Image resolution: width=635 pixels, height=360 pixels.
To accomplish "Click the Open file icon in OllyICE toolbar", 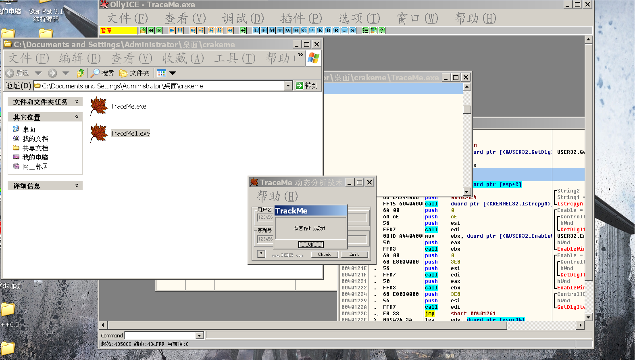I will tap(143, 30).
